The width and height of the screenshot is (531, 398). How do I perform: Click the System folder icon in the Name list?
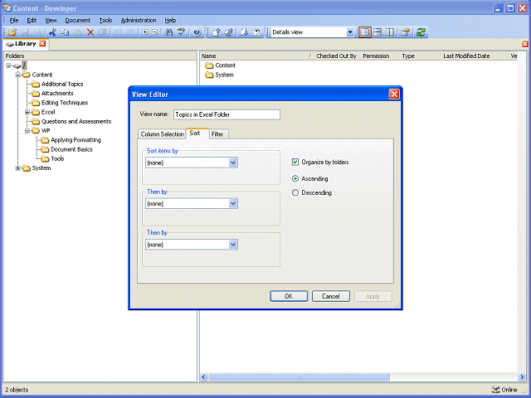pyautogui.click(x=209, y=75)
